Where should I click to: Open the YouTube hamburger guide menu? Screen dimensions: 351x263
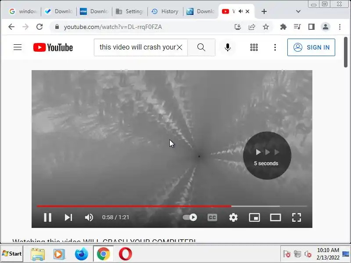tap(18, 47)
